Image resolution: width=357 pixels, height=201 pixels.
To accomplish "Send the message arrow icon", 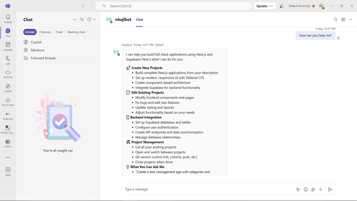I will tap(330, 189).
